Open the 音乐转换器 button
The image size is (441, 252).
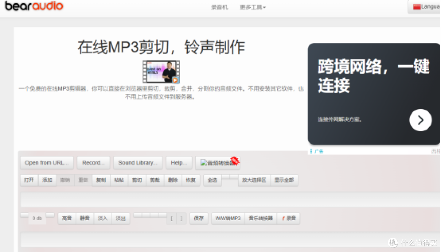[261, 218]
